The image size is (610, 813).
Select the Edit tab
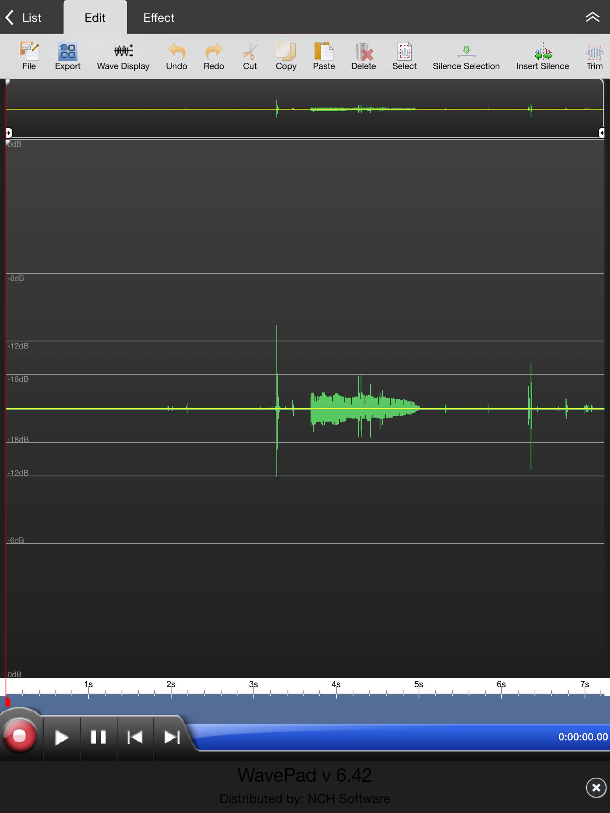[95, 18]
